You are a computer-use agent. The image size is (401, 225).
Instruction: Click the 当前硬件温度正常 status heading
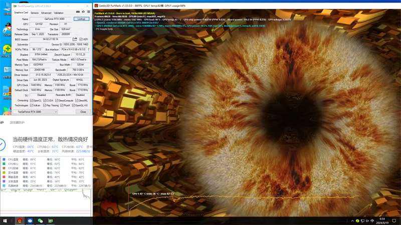(51, 139)
